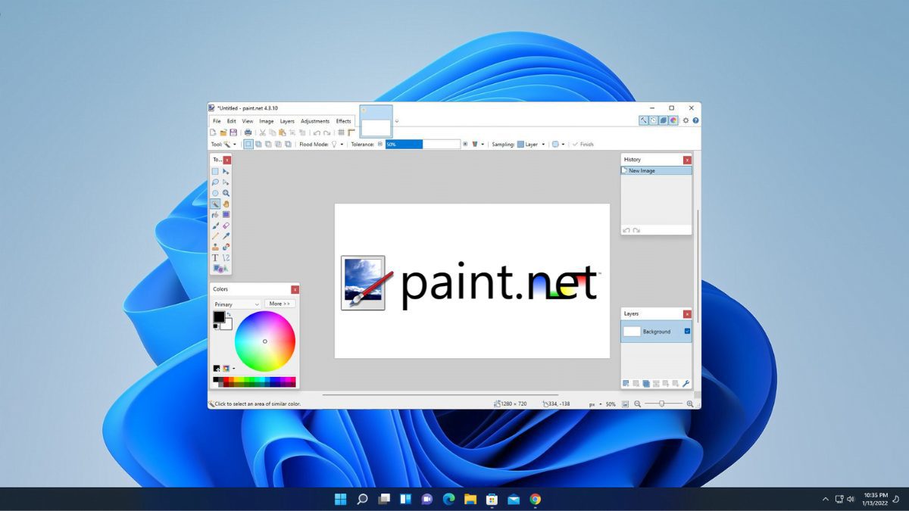Click the Open folder toolbar icon
This screenshot has width=909, height=511.
(x=223, y=132)
